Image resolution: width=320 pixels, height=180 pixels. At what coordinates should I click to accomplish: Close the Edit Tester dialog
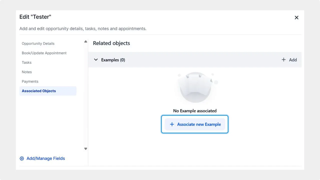pyautogui.click(x=296, y=17)
